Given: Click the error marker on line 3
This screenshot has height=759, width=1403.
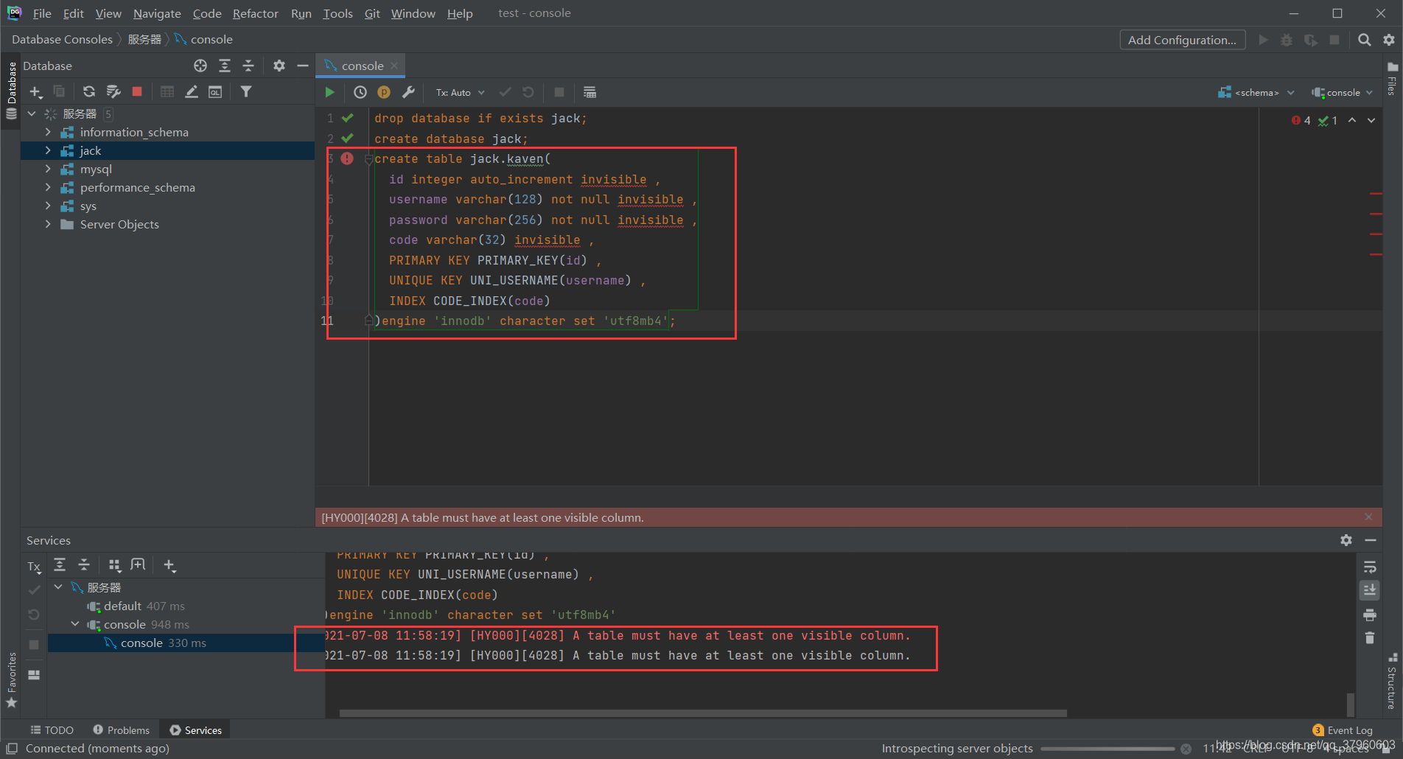Looking at the screenshot, I should [347, 158].
